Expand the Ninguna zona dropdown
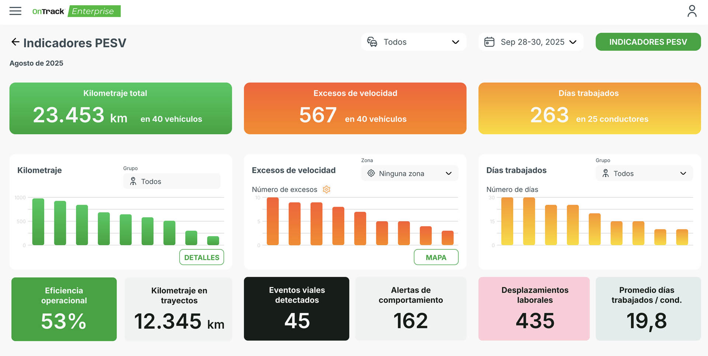The image size is (708, 356). point(448,173)
